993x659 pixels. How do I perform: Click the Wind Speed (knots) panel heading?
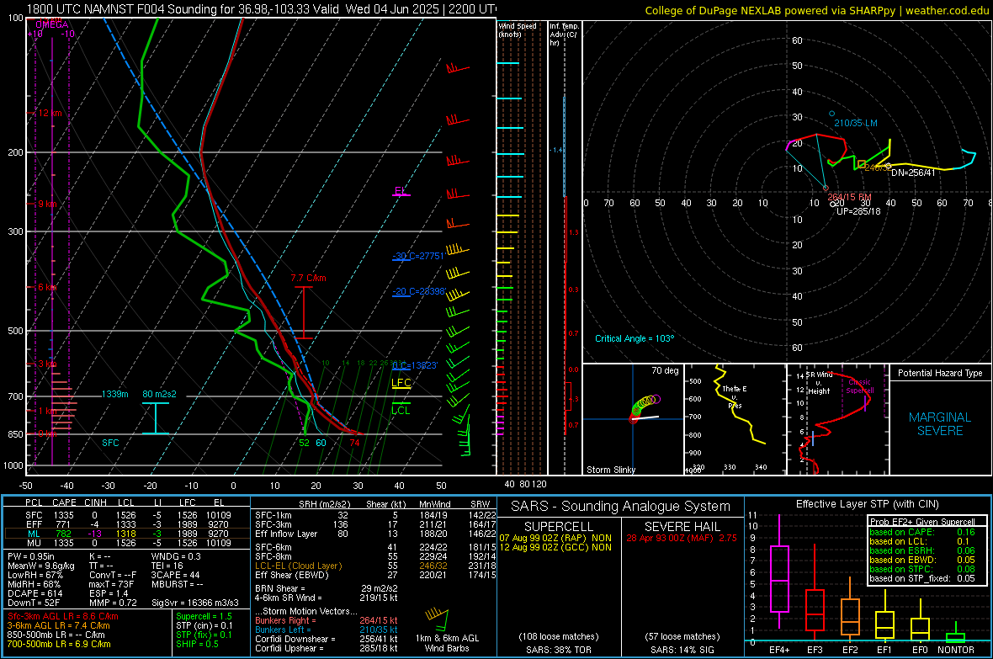point(517,29)
